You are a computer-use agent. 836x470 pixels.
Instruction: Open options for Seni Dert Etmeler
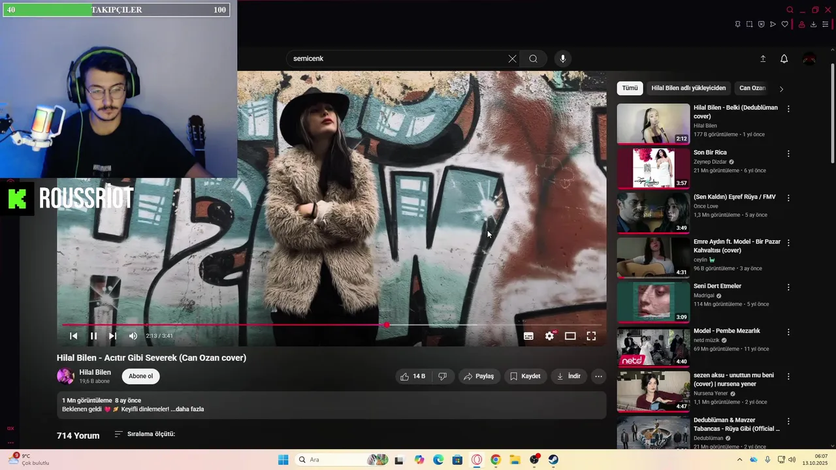coord(788,287)
